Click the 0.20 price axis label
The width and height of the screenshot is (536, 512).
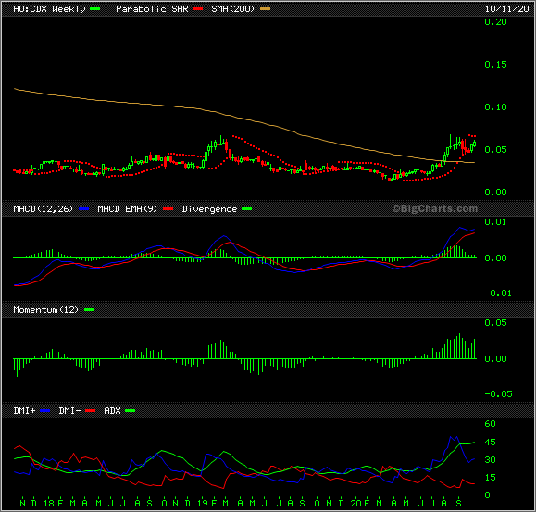495,22
